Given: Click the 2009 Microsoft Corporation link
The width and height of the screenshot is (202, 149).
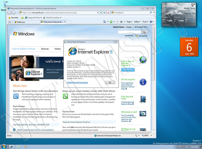Looking at the screenshot, I should 77,82.
